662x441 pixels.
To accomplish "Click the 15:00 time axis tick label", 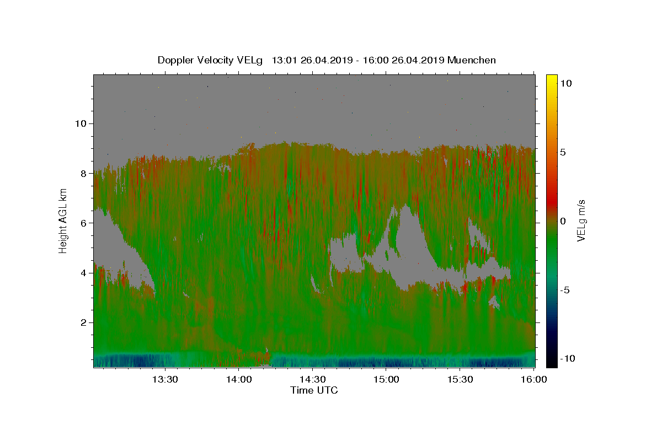I will [386, 379].
